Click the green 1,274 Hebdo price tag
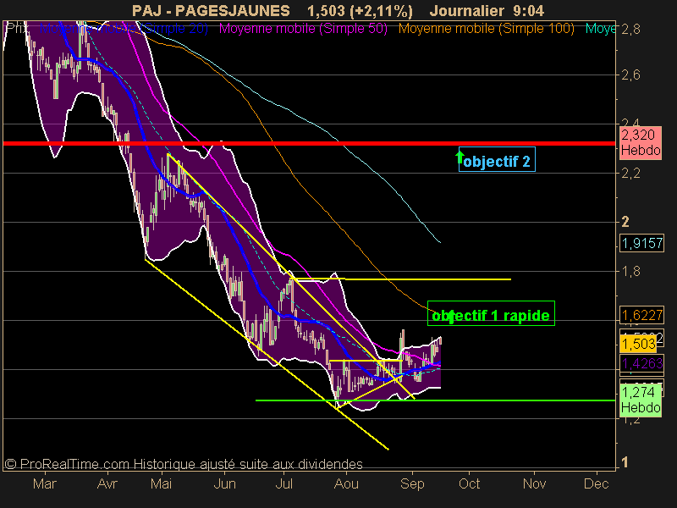Viewport: 677px width, 508px height. coord(641,400)
